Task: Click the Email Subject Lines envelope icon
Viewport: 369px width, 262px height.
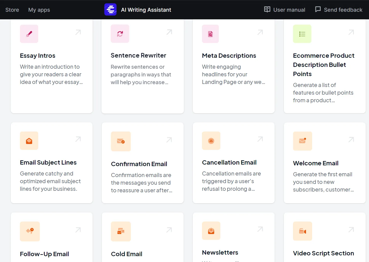Action: (x=29, y=141)
